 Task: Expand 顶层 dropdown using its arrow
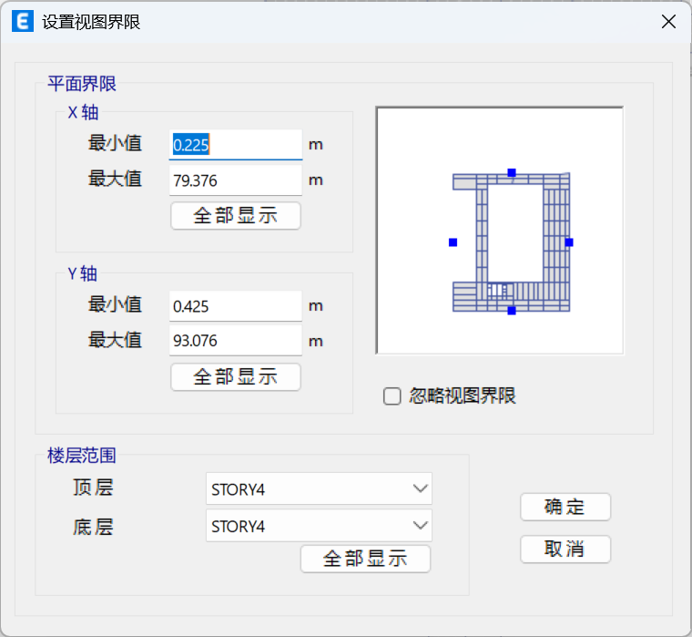pyautogui.click(x=420, y=488)
